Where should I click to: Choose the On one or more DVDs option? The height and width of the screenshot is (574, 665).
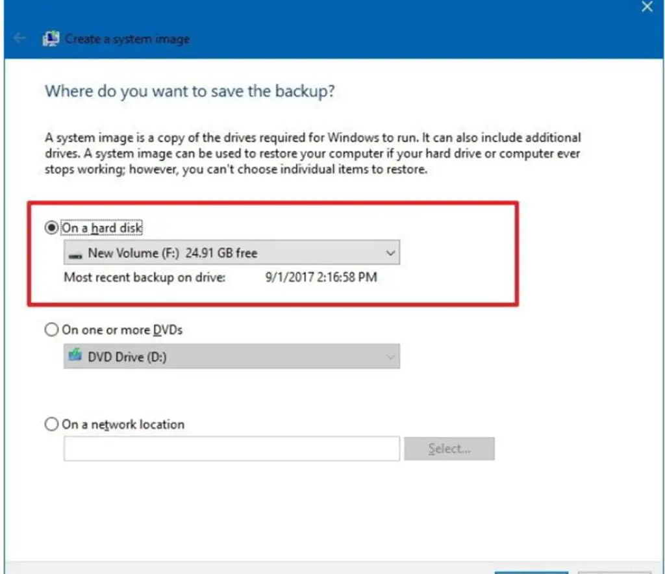(51, 330)
